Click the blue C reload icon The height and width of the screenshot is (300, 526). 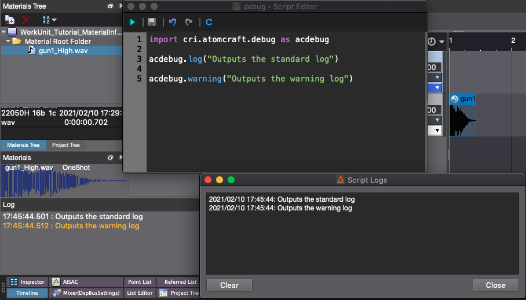[x=209, y=22]
